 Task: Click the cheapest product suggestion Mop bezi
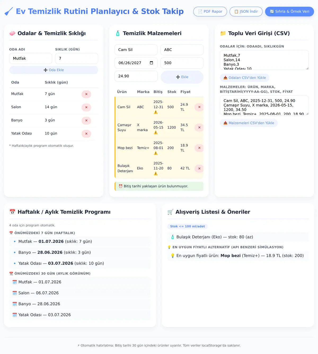(x=238, y=256)
